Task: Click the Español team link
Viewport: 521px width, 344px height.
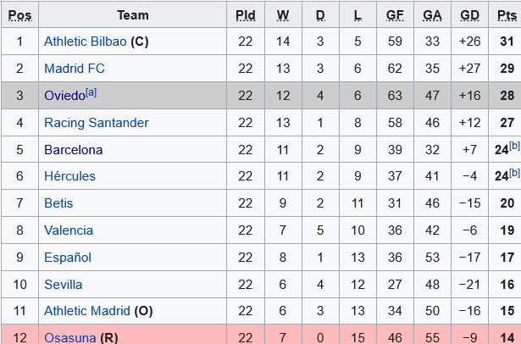Action: [68, 258]
